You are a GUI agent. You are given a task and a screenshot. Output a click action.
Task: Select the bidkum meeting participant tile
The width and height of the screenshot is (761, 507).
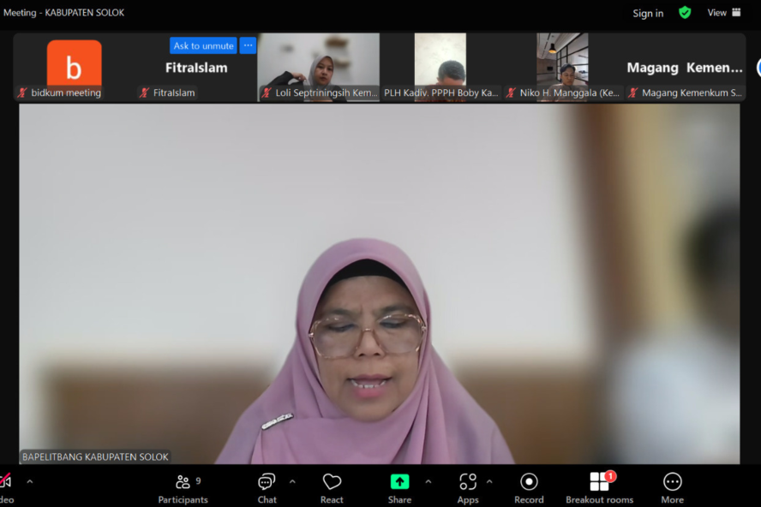tap(74, 67)
